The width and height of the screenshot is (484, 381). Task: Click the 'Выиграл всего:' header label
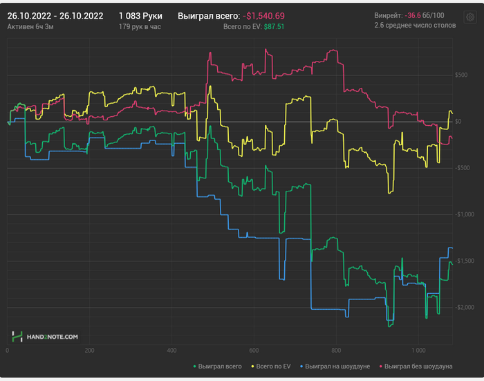click(209, 16)
